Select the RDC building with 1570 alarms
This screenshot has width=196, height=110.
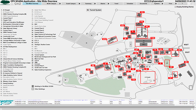point(112,40)
